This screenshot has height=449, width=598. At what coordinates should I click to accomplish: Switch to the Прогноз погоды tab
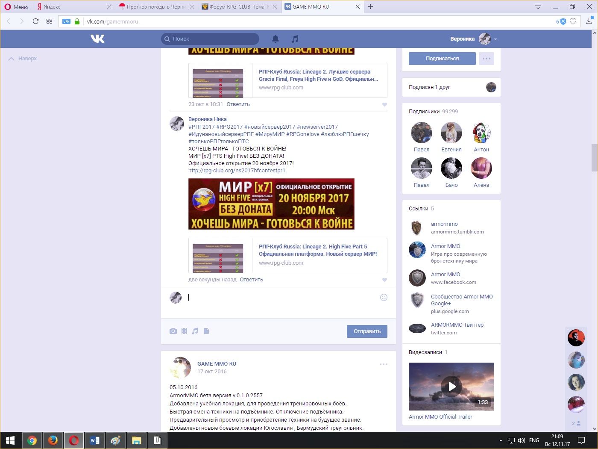pyautogui.click(x=156, y=7)
